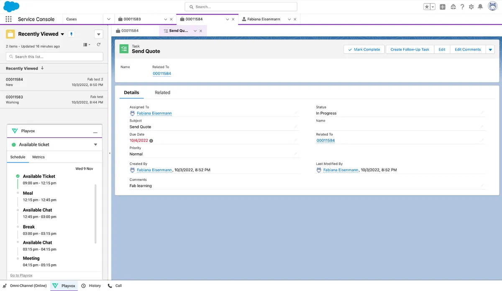Click Create Follow-Up Task button
502x291 pixels.
[x=410, y=49]
